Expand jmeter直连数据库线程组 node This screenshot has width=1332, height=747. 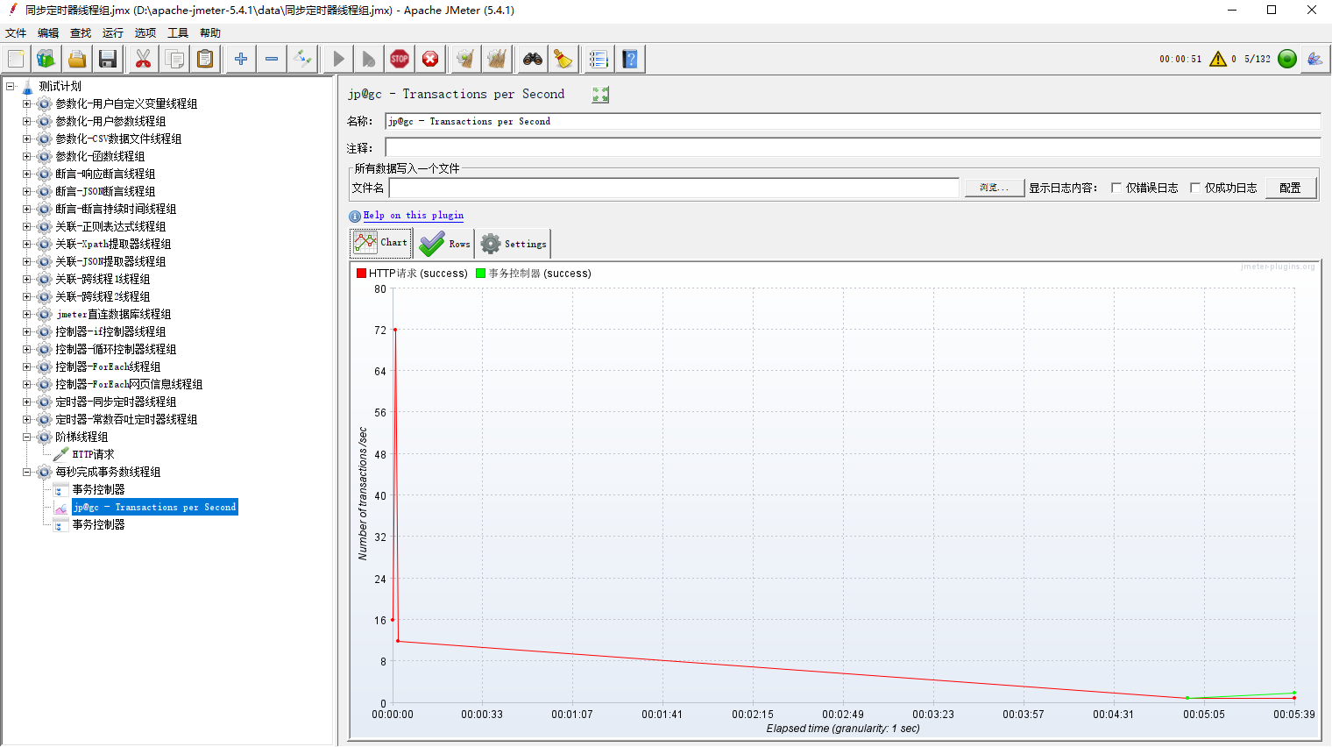click(x=27, y=314)
